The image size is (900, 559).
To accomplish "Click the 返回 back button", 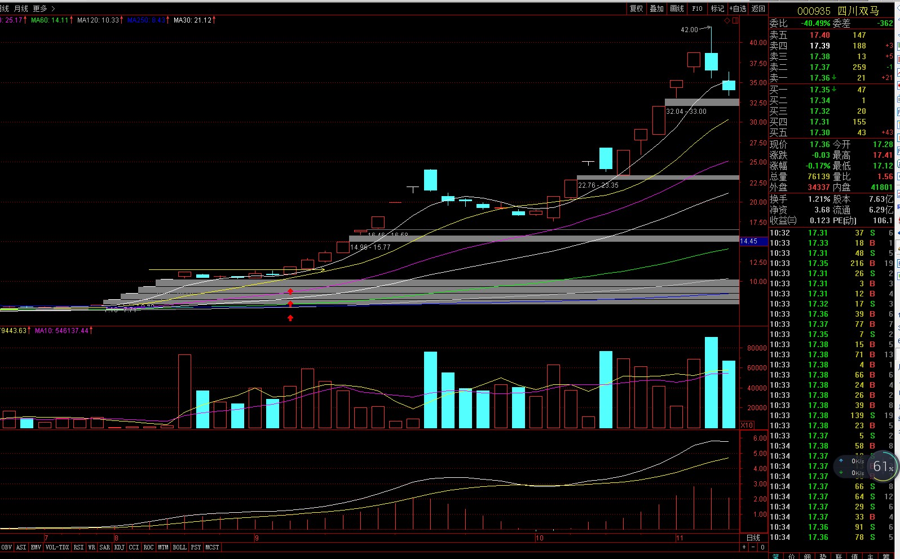I will point(758,8).
